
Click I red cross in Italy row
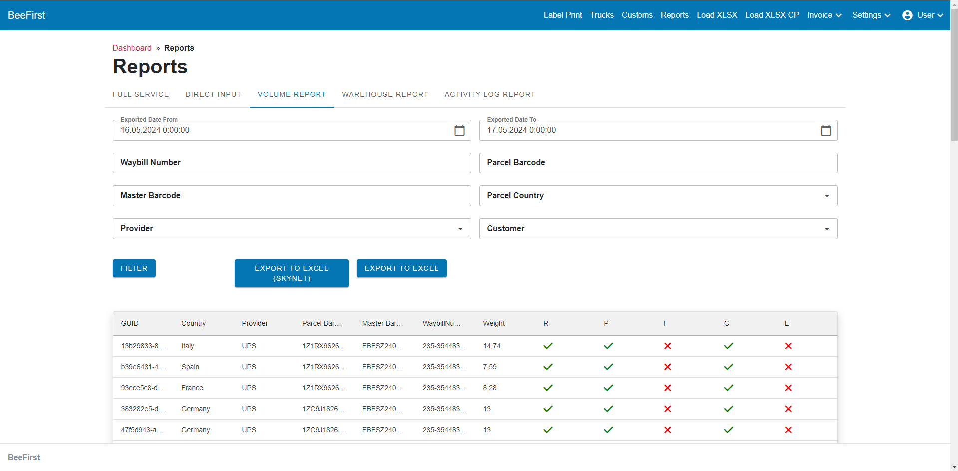click(667, 346)
